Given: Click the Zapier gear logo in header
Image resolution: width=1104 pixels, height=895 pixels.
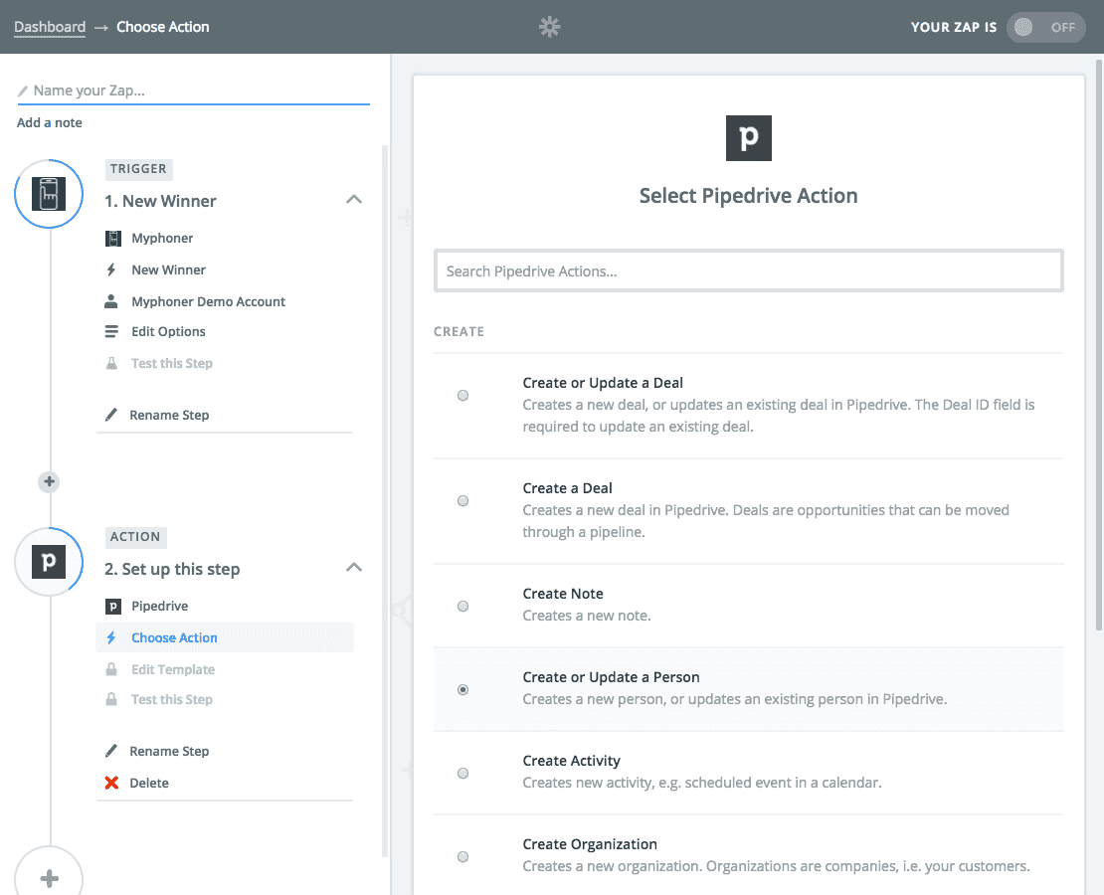Looking at the screenshot, I should point(549,27).
